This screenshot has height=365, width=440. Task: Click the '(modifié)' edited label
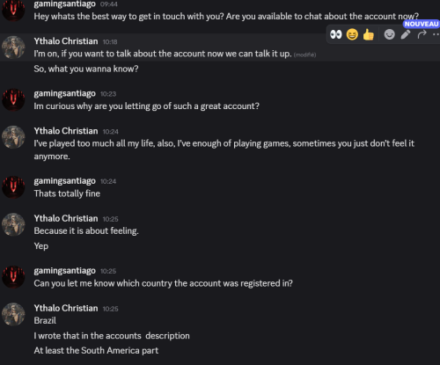304,55
